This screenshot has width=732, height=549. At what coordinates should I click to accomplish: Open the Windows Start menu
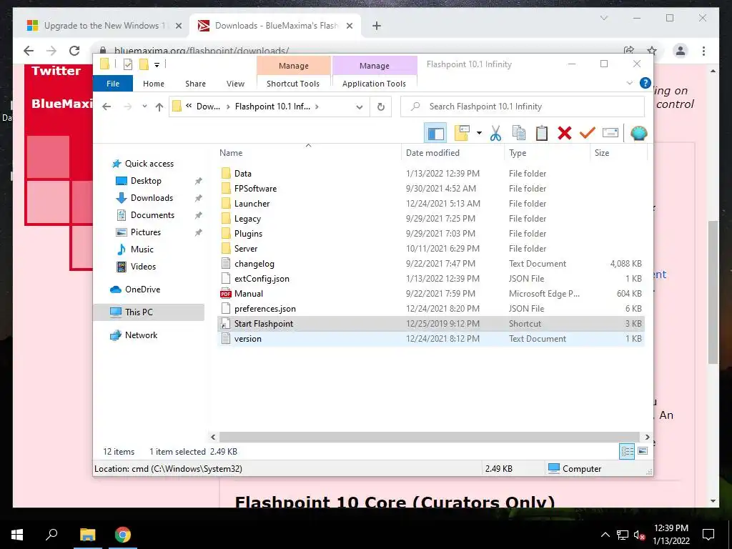(17, 535)
